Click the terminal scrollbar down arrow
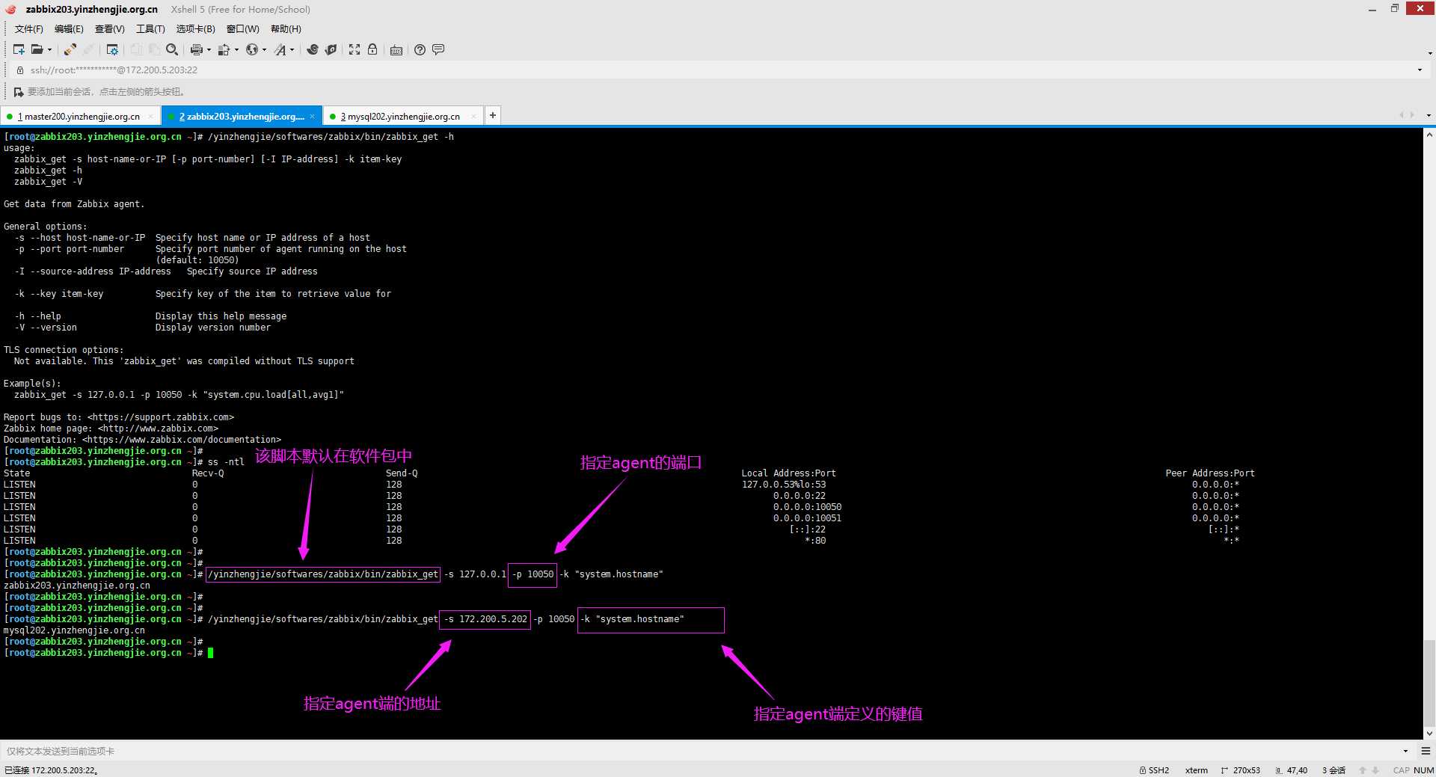 point(1429,734)
